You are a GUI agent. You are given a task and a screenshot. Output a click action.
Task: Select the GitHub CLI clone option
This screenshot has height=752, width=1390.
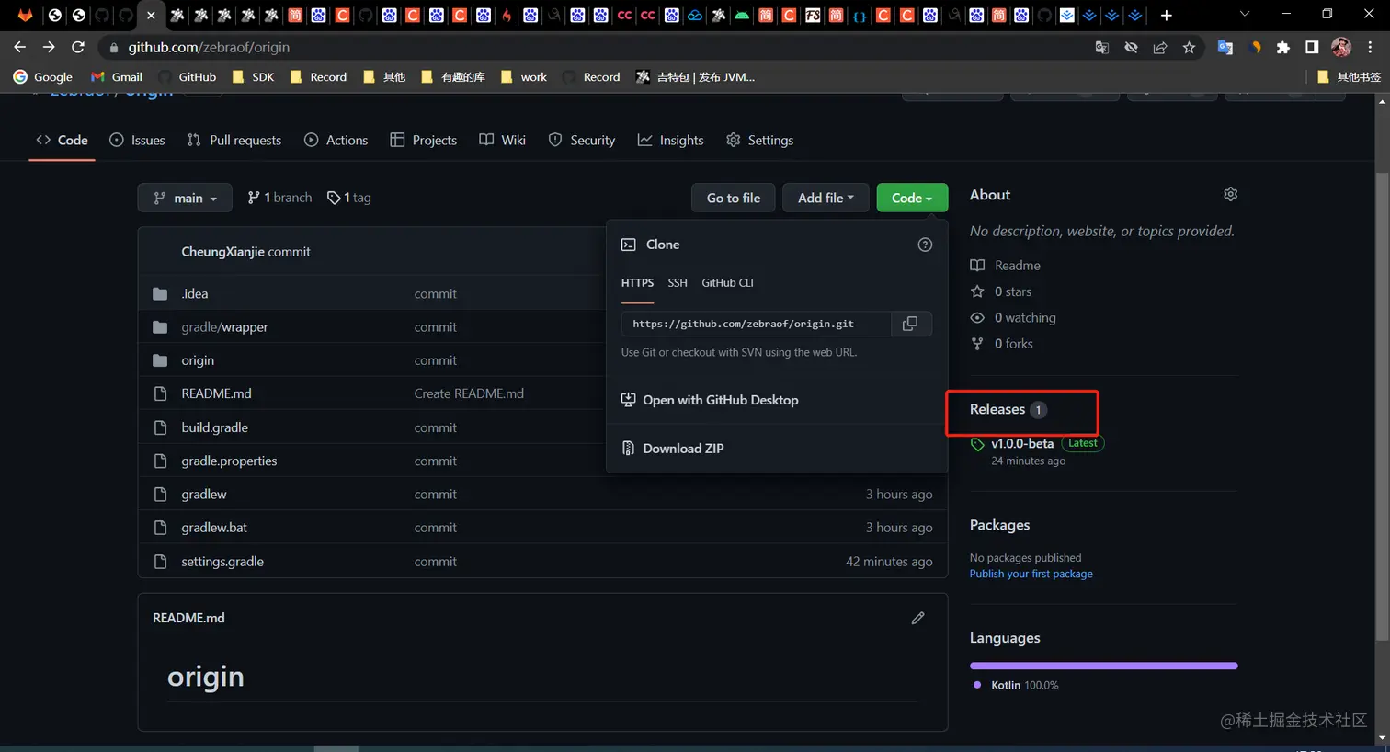point(727,283)
